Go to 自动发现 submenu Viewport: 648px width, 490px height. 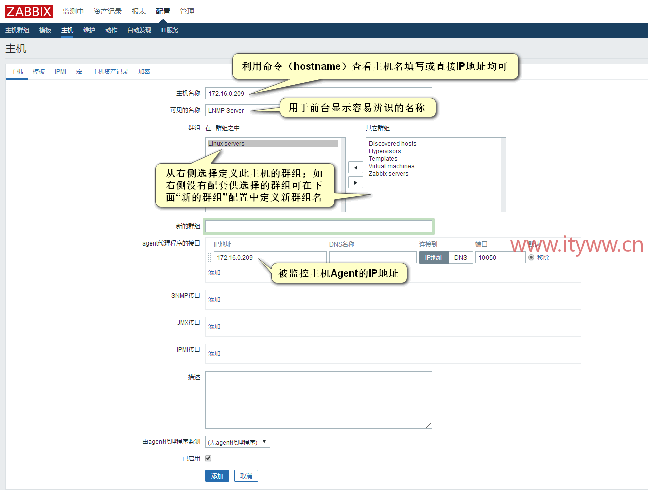tap(139, 30)
